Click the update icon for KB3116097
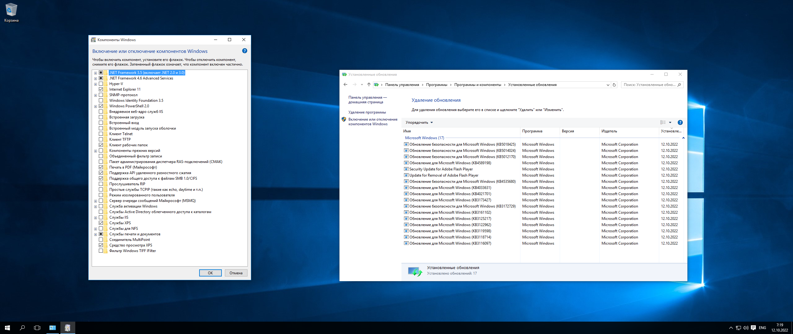793x334 pixels. pos(406,243)
